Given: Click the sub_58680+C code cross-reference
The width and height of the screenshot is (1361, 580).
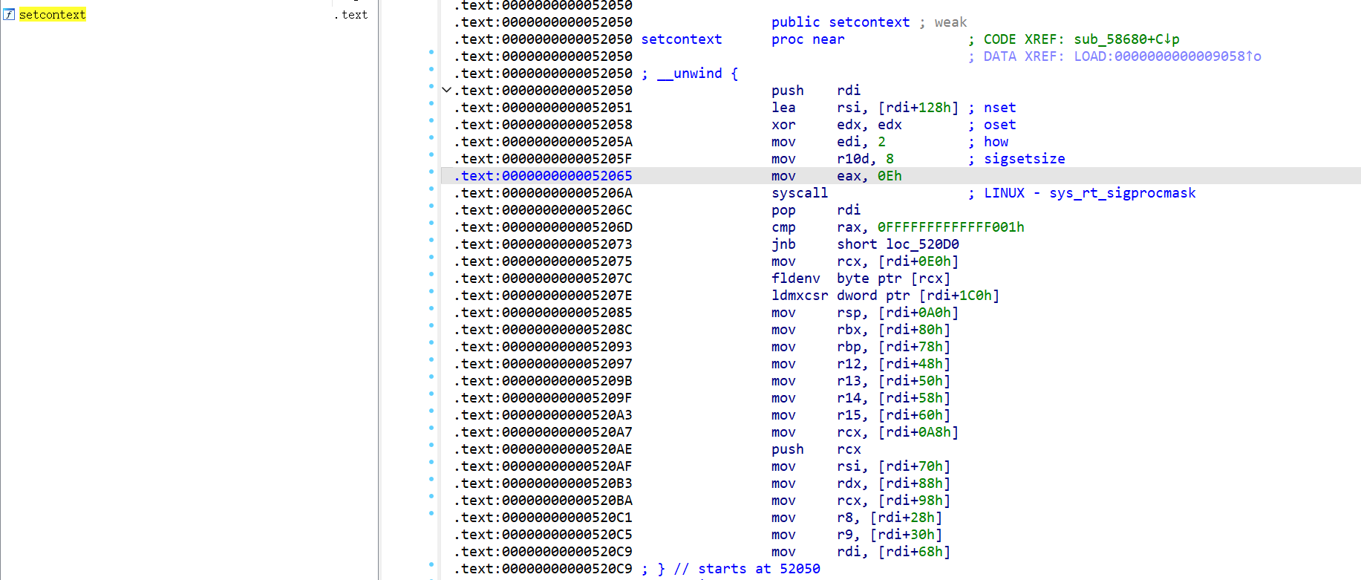Looking at the screenshot, I should [x=1126, y=39].
